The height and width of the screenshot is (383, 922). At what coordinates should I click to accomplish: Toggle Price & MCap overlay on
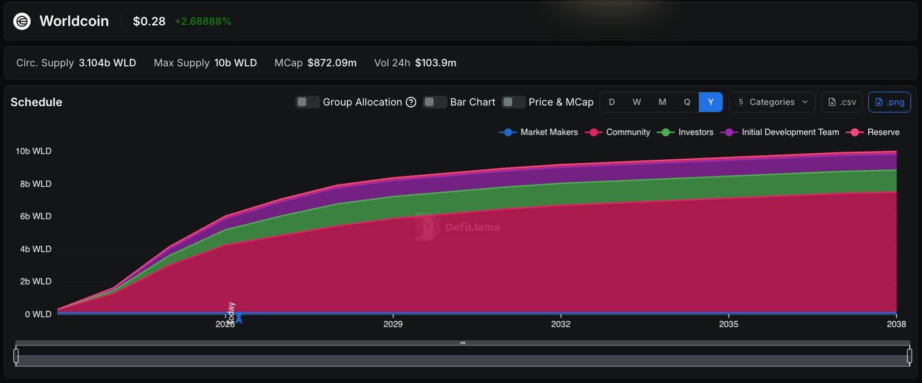pos(513,102)
